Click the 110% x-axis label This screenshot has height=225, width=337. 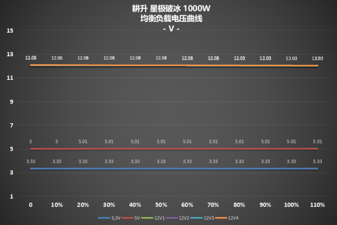[317, 205]
